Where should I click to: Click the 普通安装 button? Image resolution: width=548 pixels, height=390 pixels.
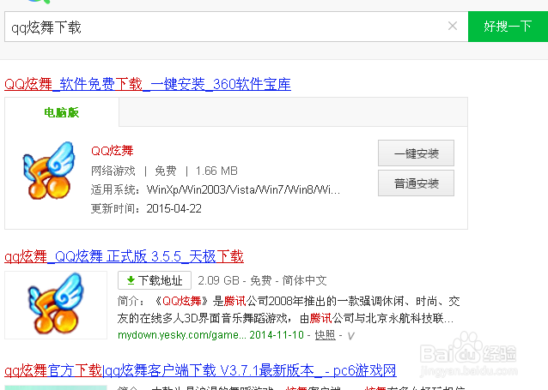pos(416,183)
